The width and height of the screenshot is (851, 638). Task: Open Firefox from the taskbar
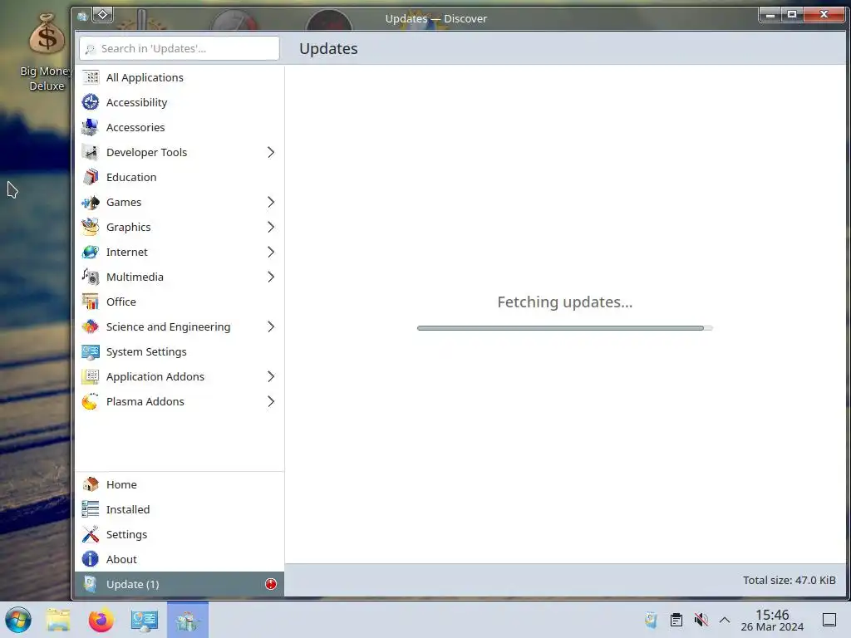(x=101, y=620)
